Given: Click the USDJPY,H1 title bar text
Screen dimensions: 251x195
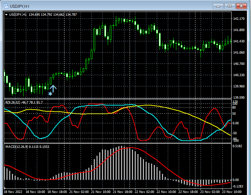Looking at the screenshot, I should 19,6.
